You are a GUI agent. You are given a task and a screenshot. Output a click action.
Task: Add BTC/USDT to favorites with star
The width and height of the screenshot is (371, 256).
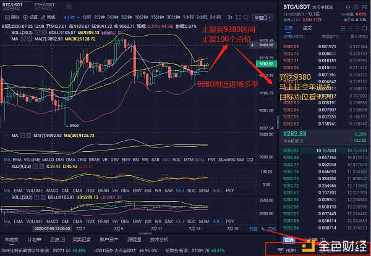tap(356, 7)
